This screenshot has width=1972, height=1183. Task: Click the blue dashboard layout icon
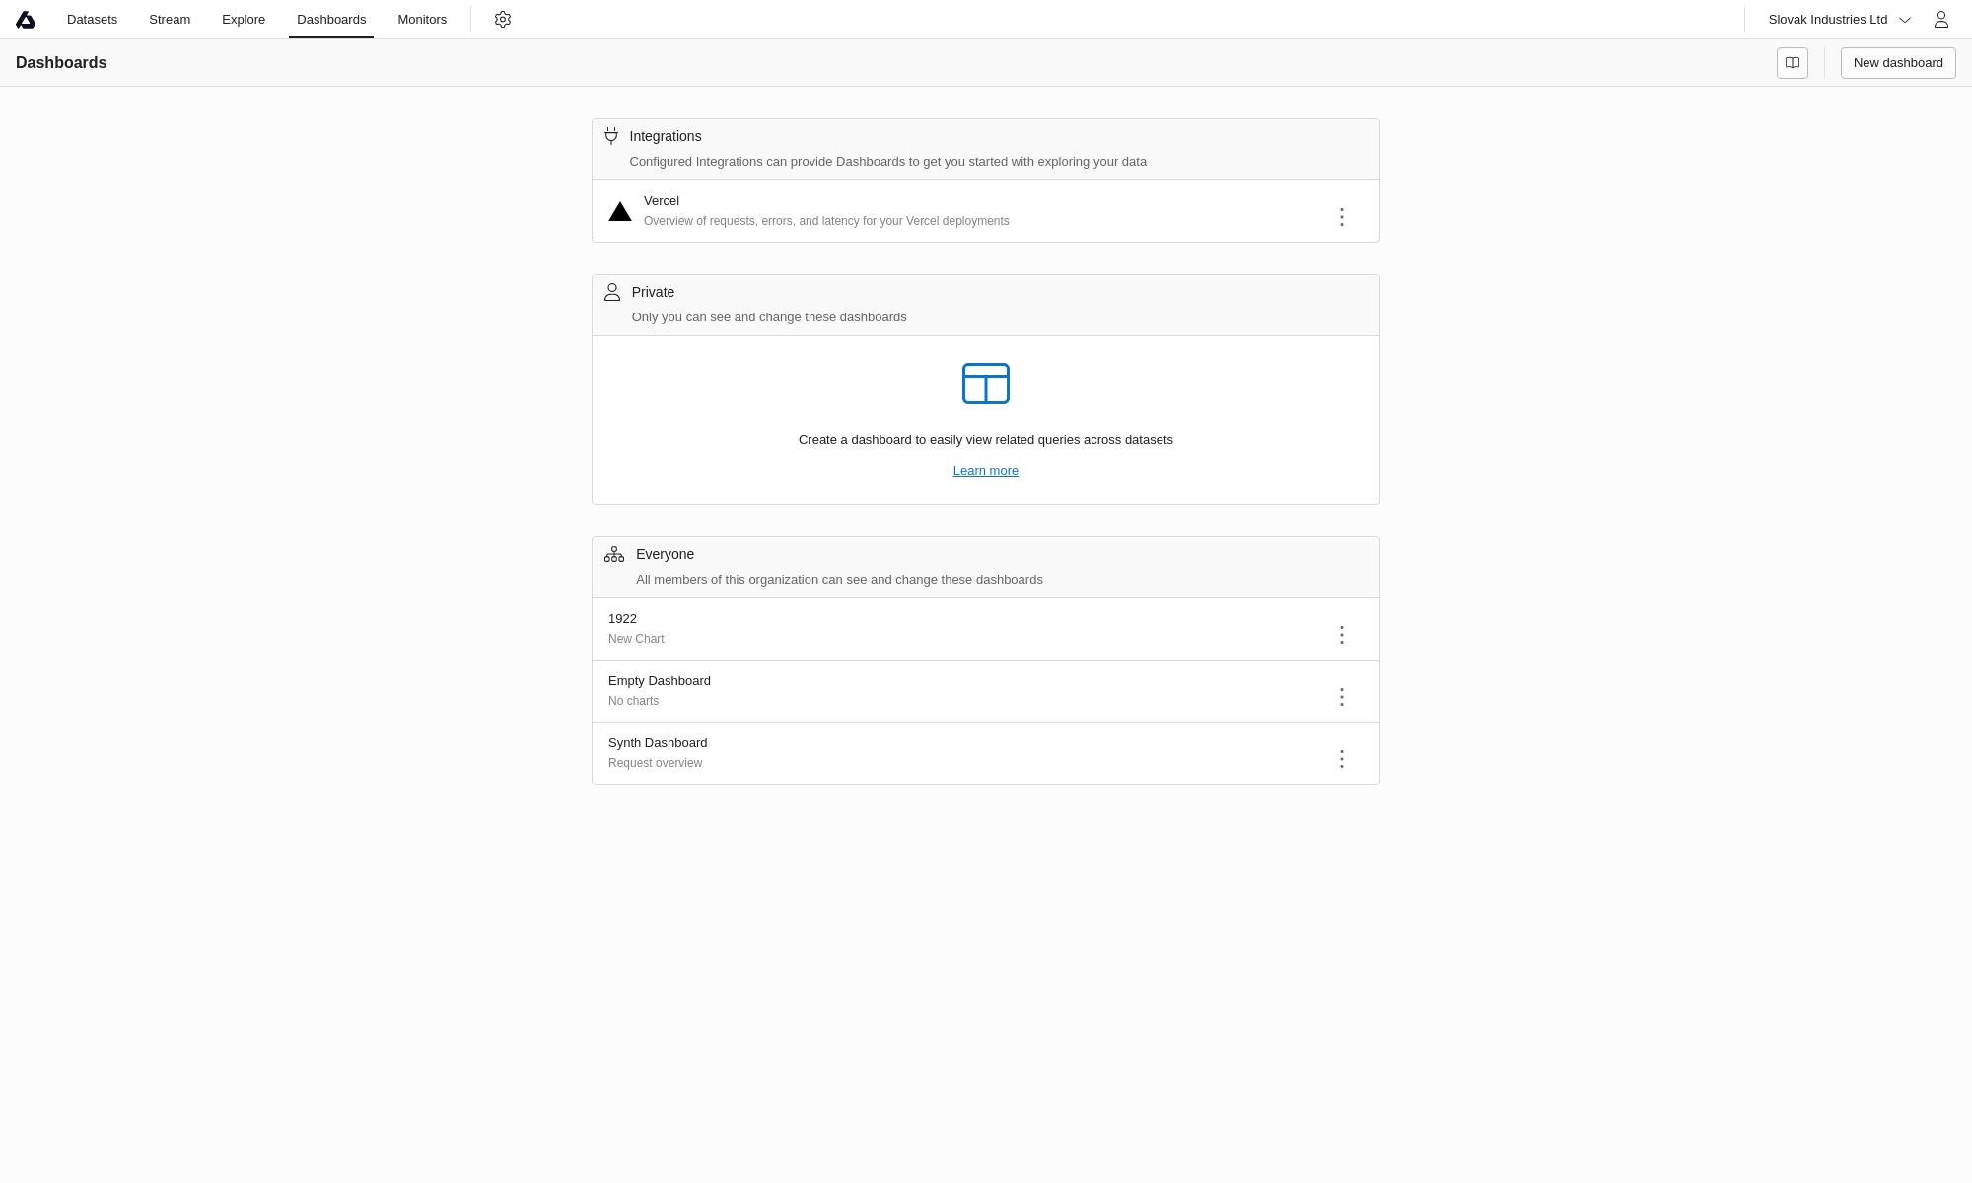coord(985,383)
